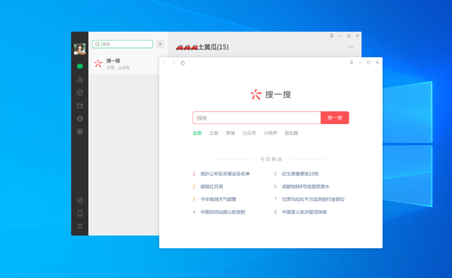
Task: Click the red 搜一搜 search button
Action: [335, 118]
